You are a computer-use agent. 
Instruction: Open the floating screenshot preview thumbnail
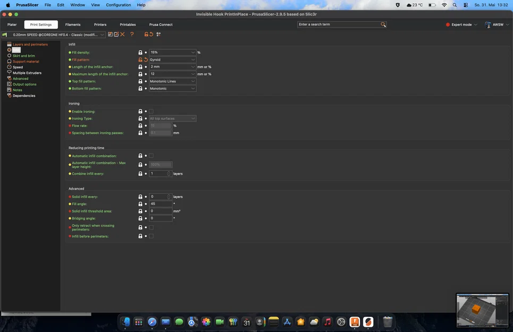click(x=483, y=310)
